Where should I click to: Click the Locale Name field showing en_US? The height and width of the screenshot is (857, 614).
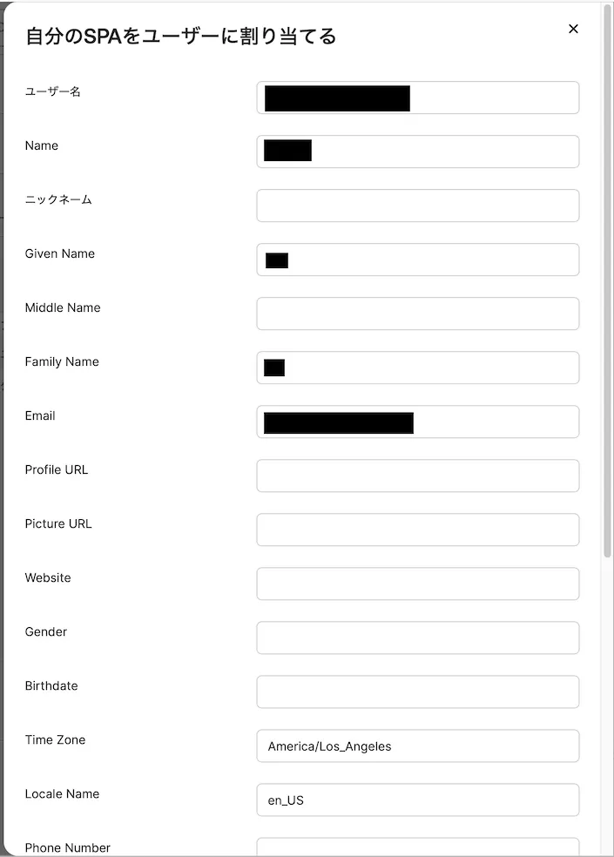[418, 800]
